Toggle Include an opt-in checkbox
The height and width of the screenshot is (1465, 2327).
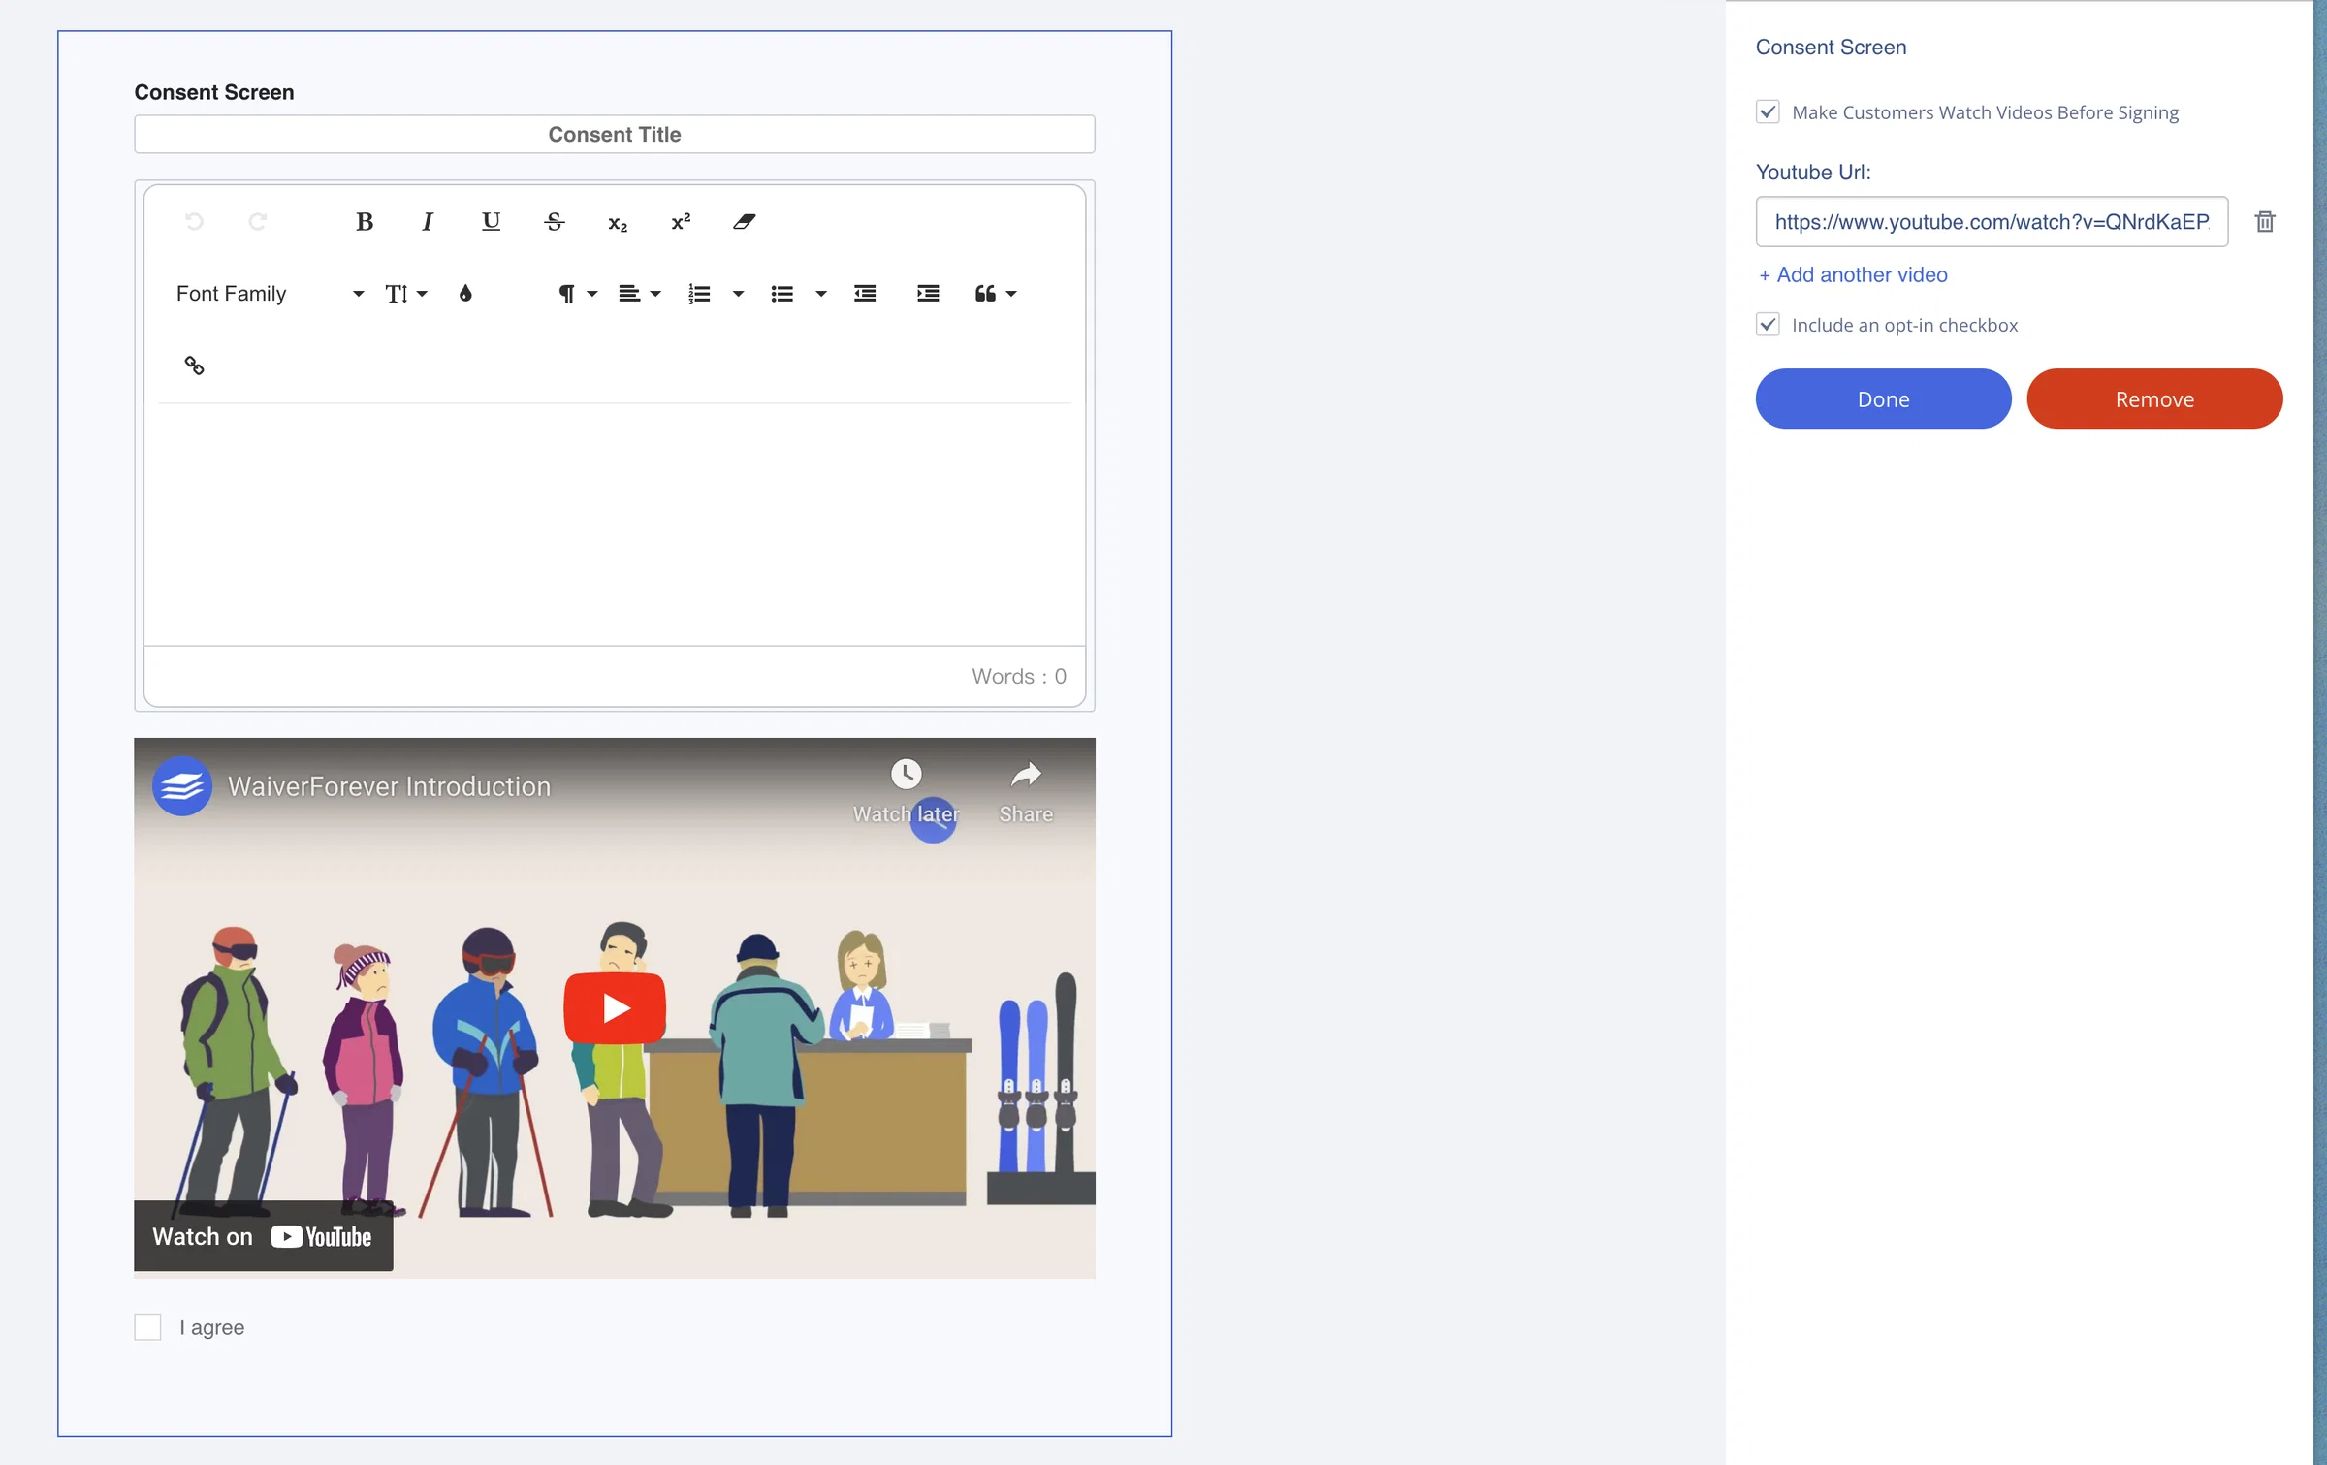1768,325
